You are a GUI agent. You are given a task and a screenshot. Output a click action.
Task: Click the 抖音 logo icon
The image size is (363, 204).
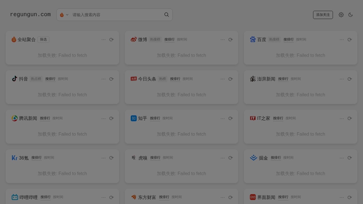[14, 79]
